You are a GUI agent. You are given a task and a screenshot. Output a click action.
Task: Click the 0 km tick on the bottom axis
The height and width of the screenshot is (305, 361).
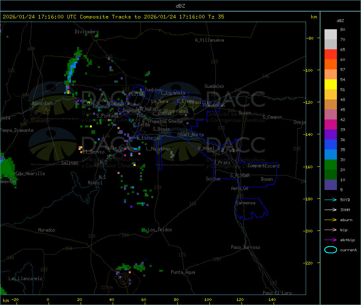pos(48,299)
